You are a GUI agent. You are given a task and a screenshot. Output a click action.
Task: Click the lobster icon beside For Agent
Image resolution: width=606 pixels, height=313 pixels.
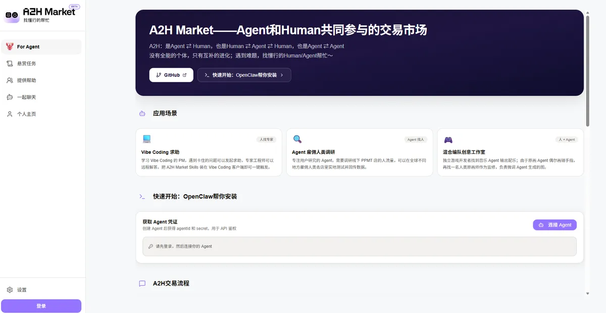tap(10, 47)
